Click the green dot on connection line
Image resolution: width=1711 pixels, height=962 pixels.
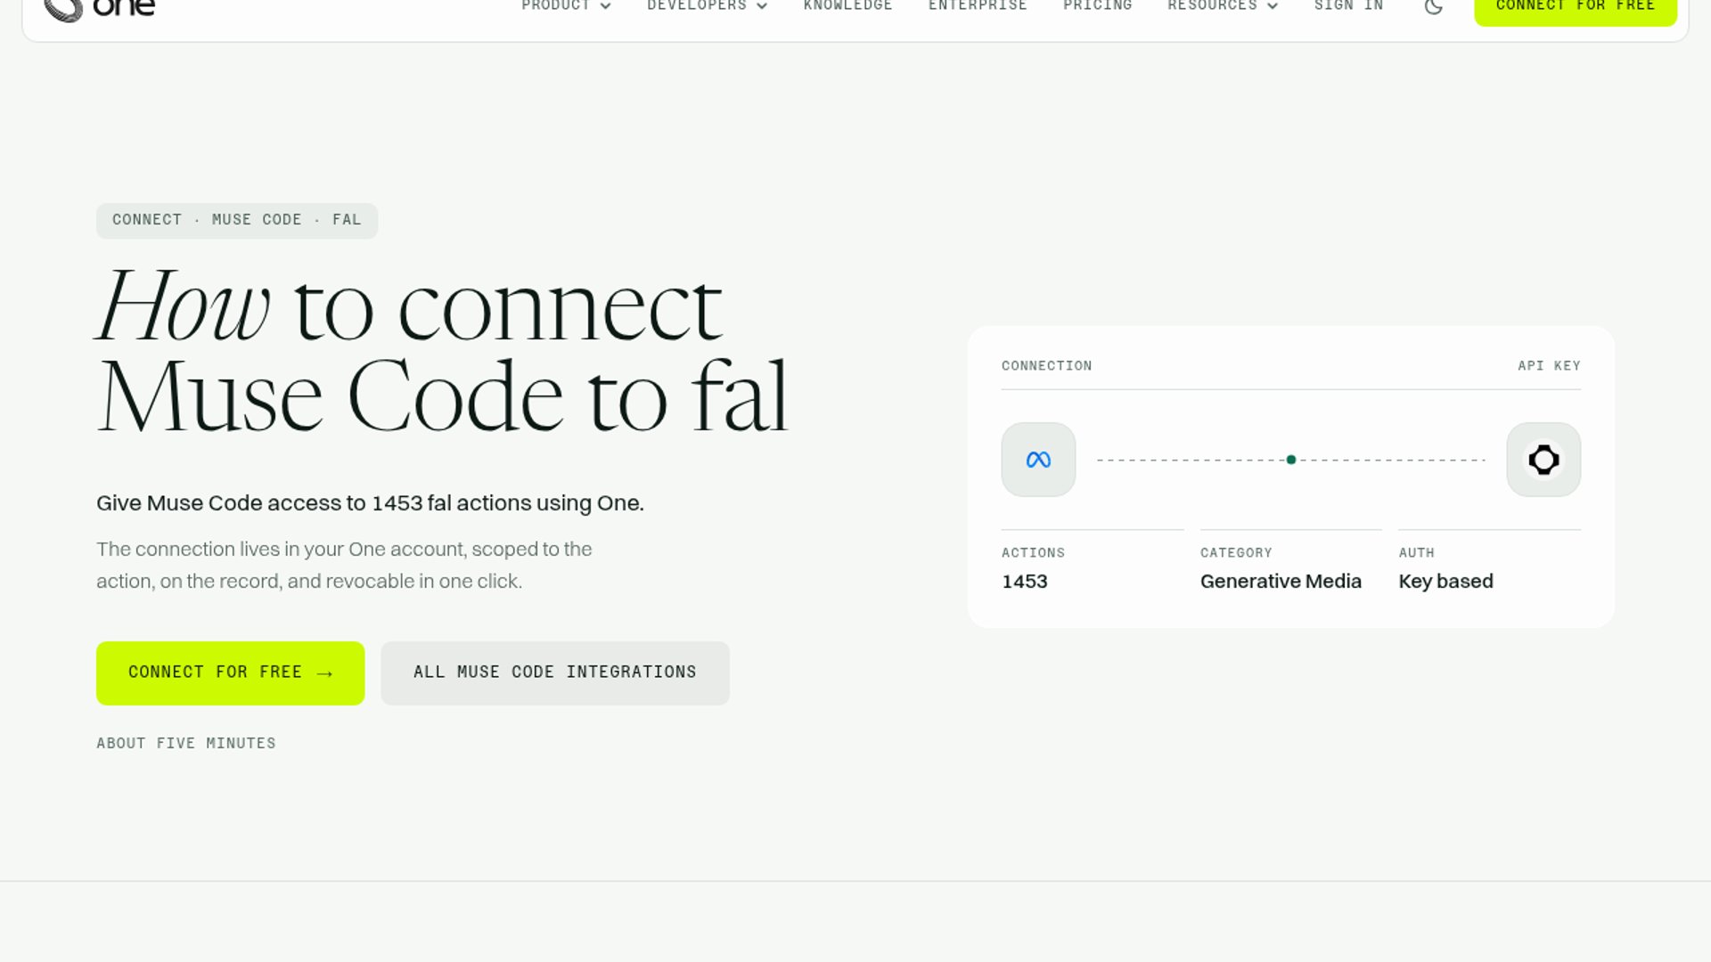pyautogui.click(x=1290, y=460)
